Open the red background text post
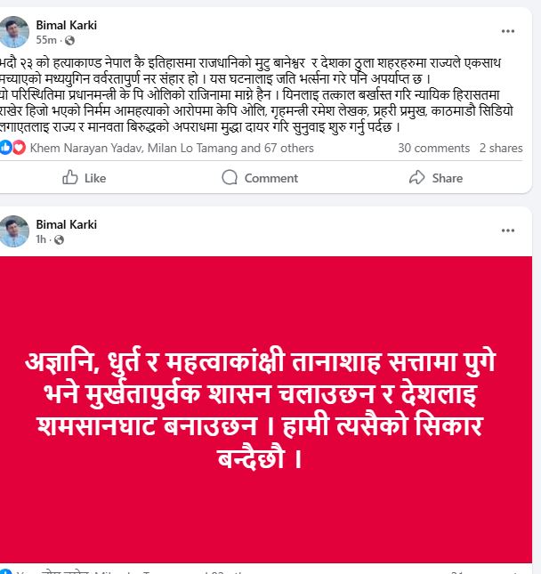 click(x=266, y=409)
